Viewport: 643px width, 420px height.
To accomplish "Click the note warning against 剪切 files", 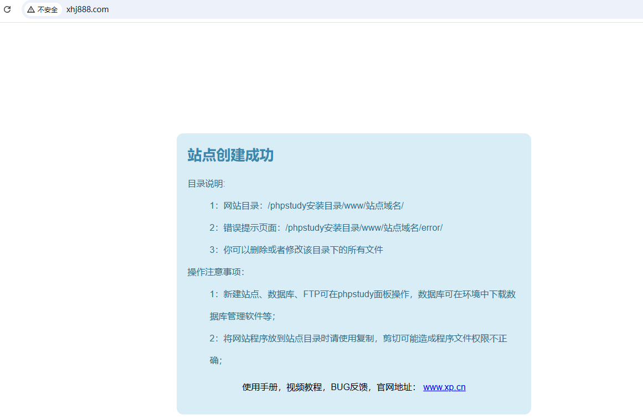I will (x=358, y=338).
